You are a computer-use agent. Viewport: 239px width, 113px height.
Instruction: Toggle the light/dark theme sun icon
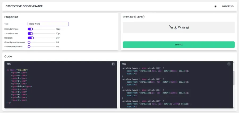click(215, 6)
